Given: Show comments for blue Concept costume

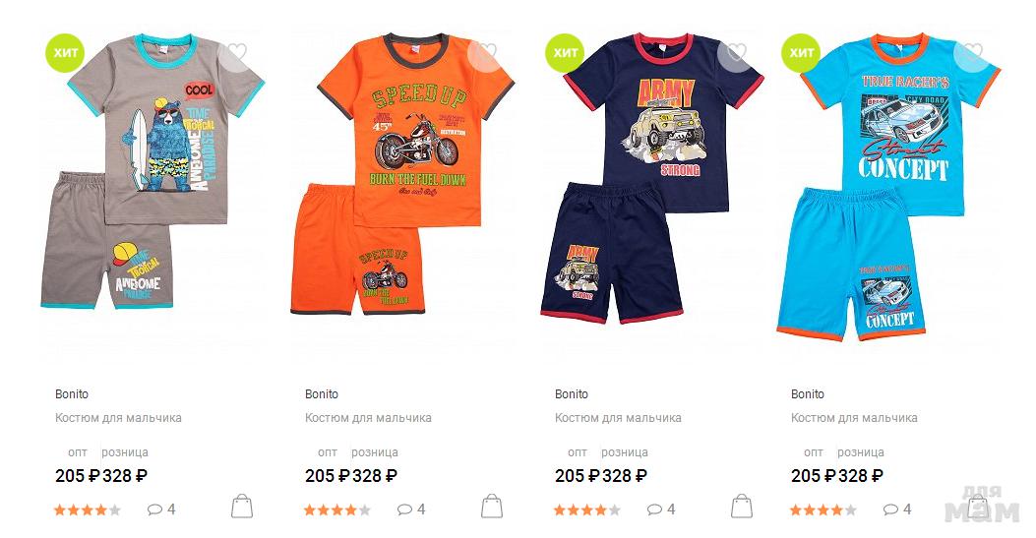Looking at the screenshot, I should point(897,509).
